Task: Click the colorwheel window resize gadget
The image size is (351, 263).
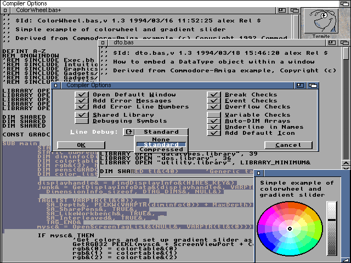Action: [347, 259]
